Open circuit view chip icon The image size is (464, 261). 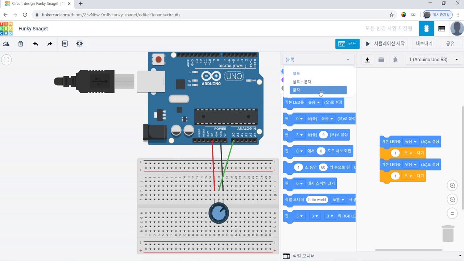[x=426, y=29]
